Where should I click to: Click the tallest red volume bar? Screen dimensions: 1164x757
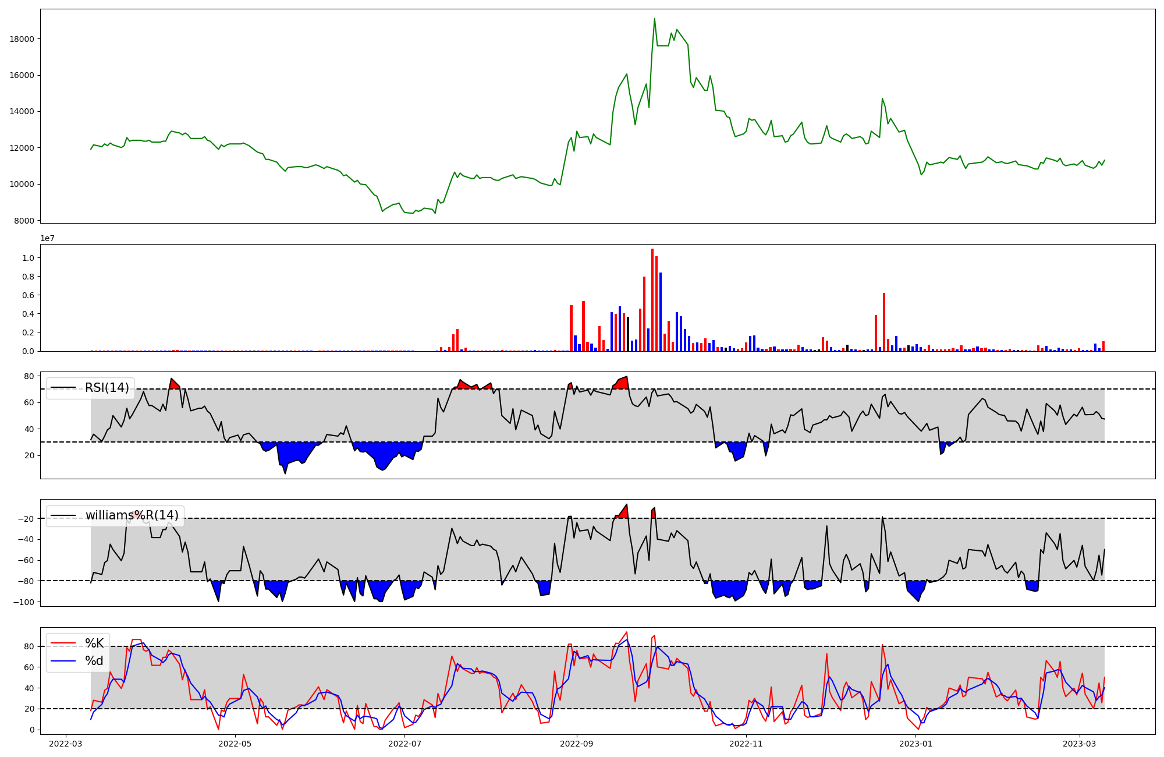(652, 300)
